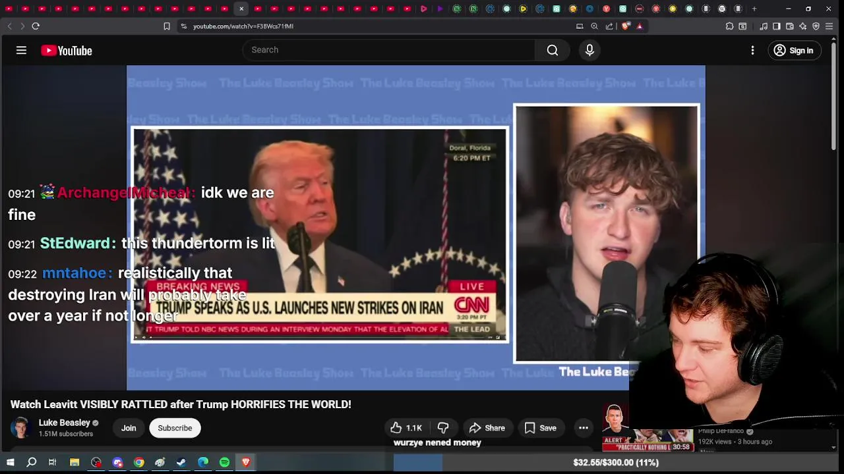Open YouTube settings three-dot menu
Viewport: 844px width, 474px height.
(752, 50)
